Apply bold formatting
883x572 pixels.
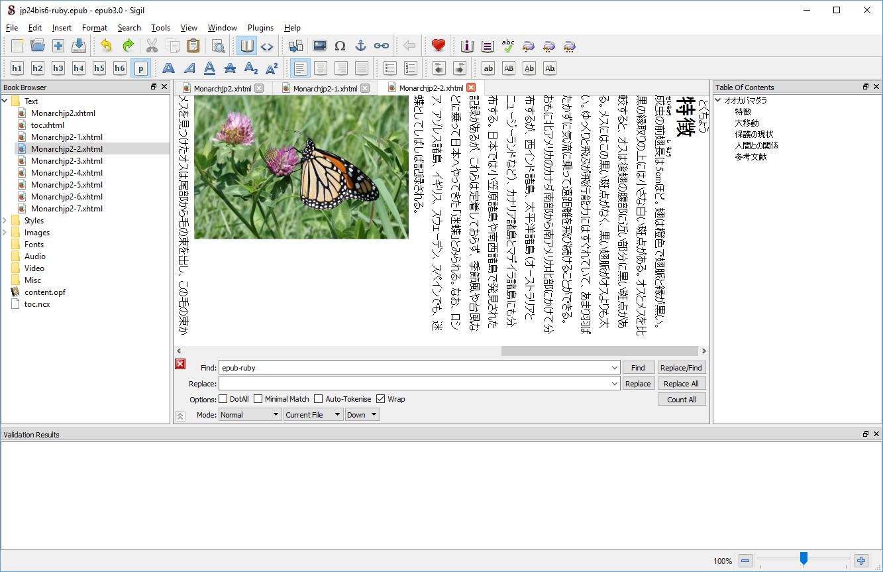pyautogui.click(x=169, y=68)
